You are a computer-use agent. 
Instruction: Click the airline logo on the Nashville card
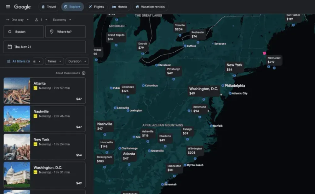[x=35, y=116]
